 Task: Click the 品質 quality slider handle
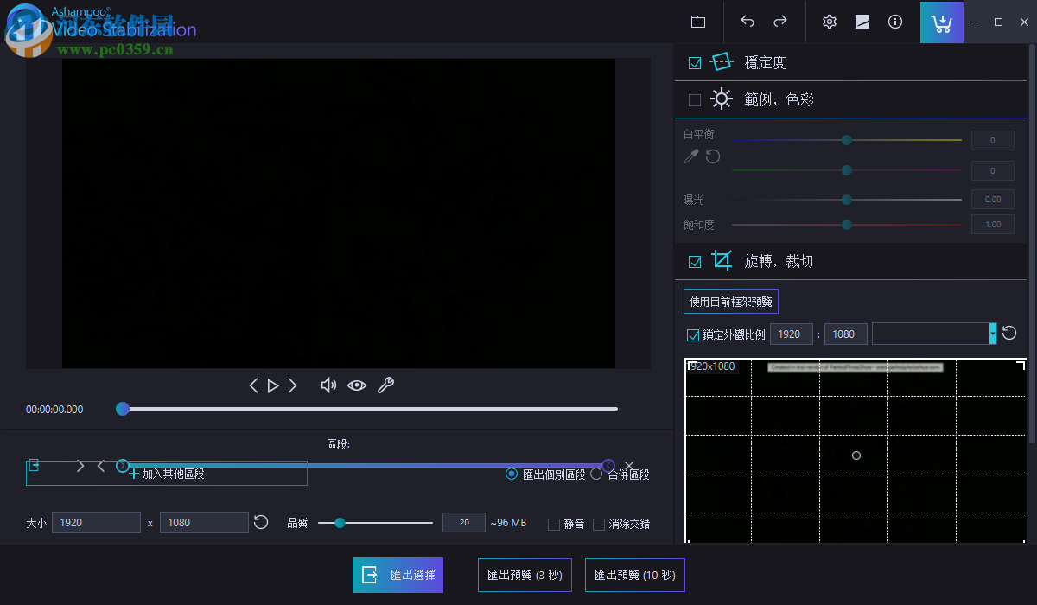click(340, 523)
